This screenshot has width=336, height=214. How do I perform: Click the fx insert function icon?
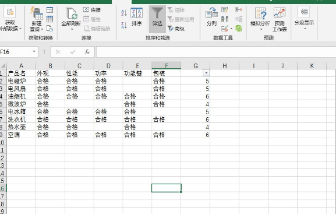pos(87,52)
